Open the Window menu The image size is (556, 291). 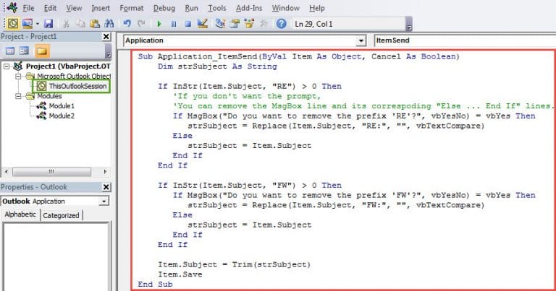(285, 8)
